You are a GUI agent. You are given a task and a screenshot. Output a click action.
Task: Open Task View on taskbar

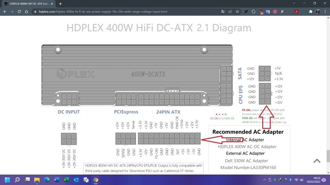click(x=27, y=180)
